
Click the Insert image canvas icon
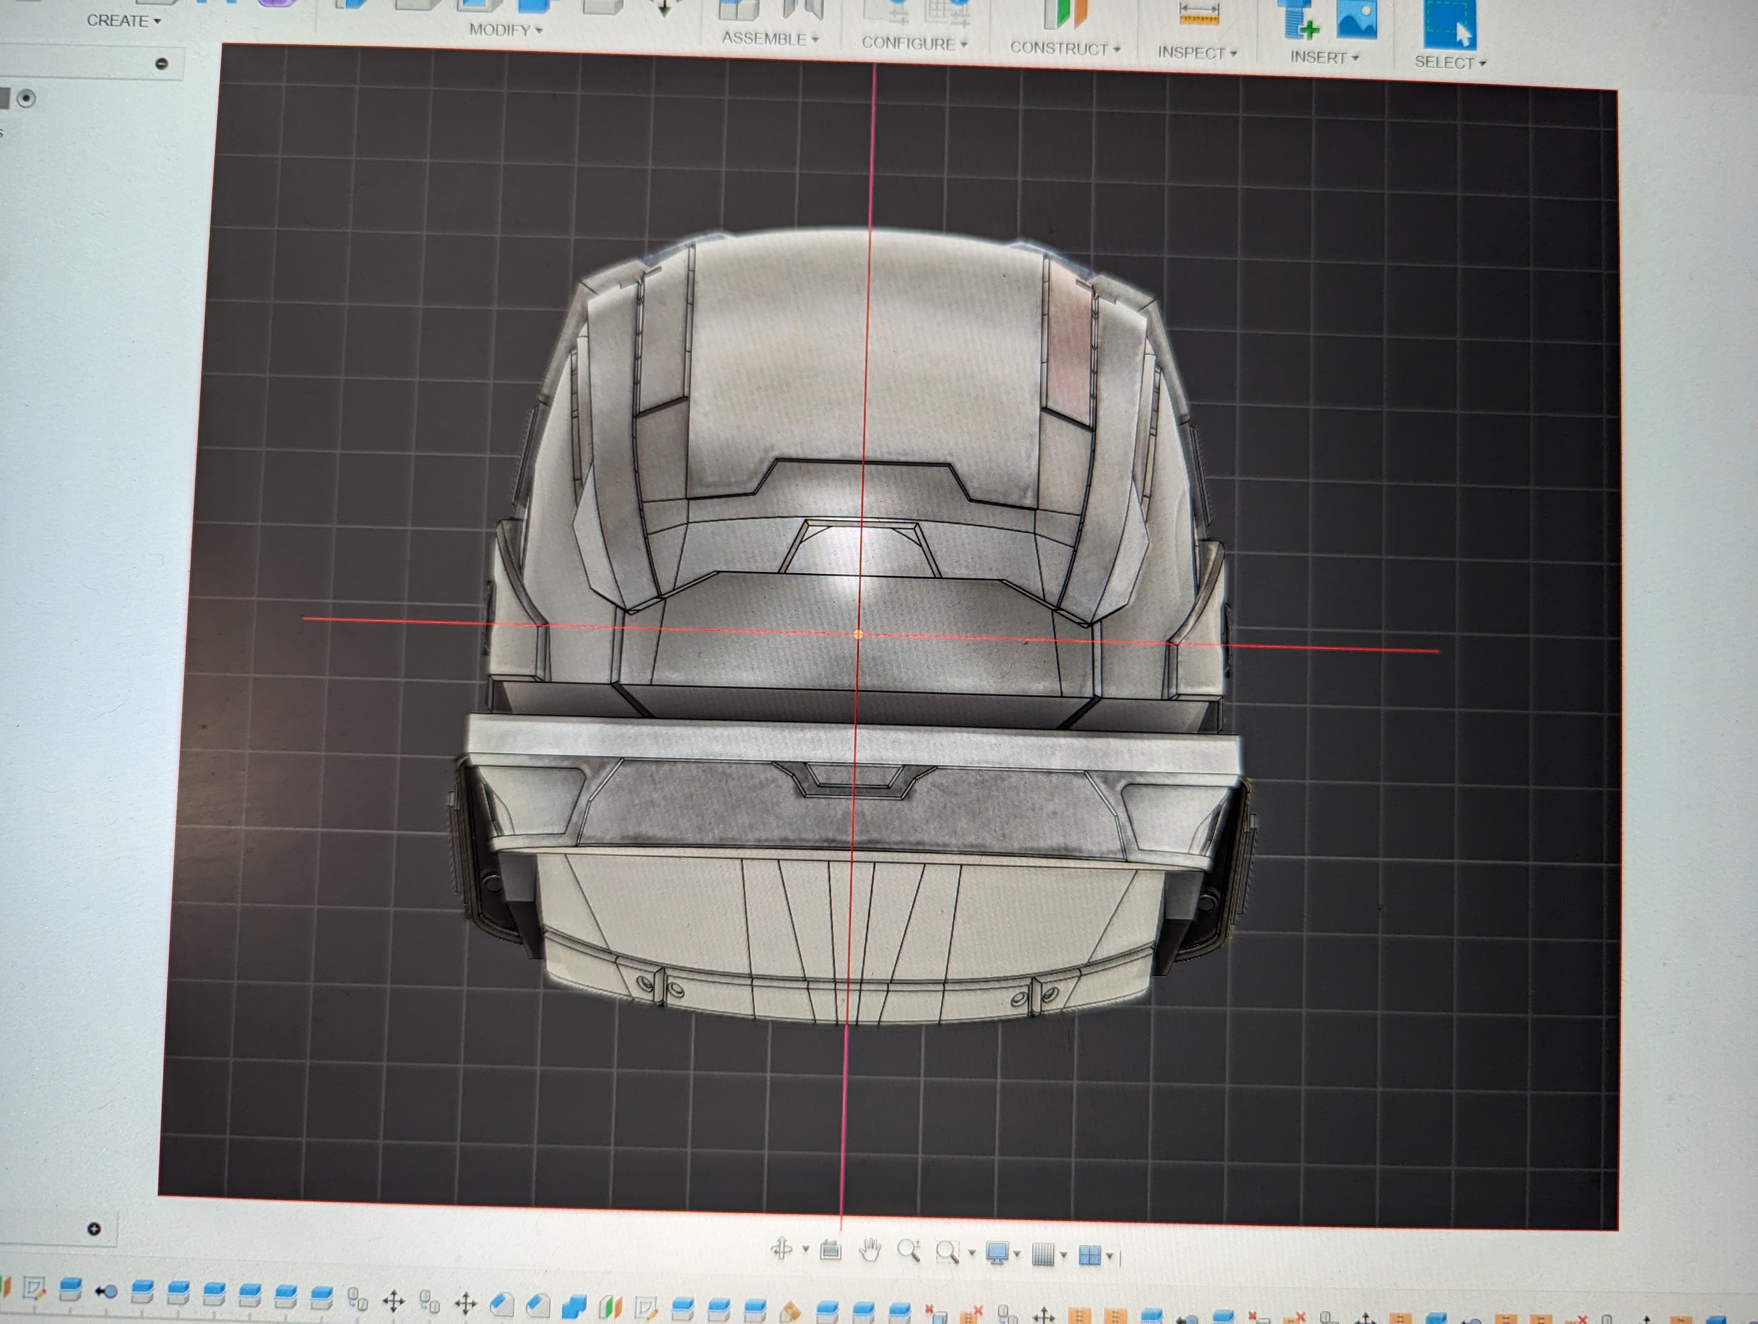coord(1356,19)
